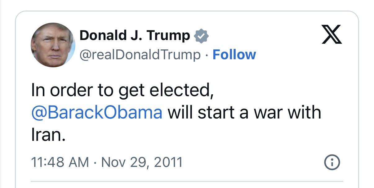Click the dot between time and date

95,162
